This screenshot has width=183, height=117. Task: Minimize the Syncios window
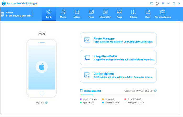pos(168,3)
